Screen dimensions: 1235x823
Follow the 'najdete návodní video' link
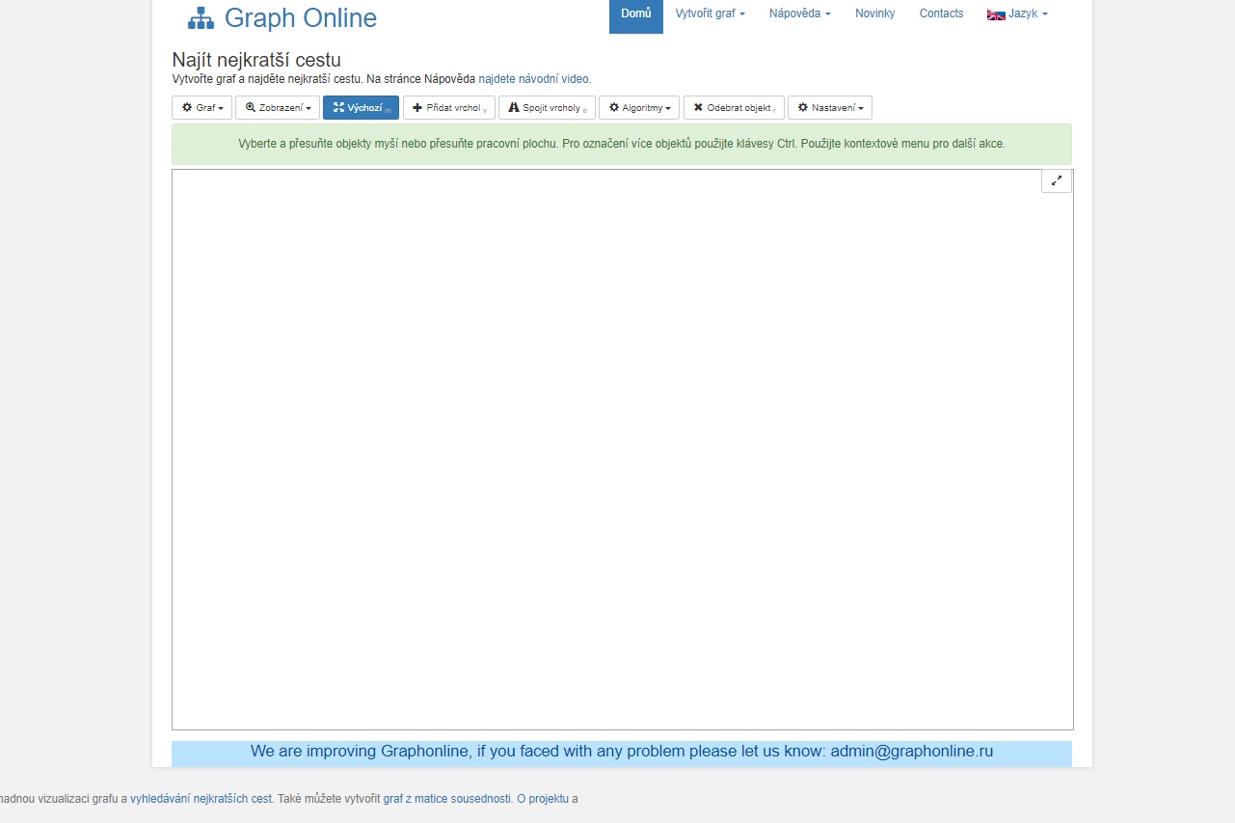click(x=534, y=79)
